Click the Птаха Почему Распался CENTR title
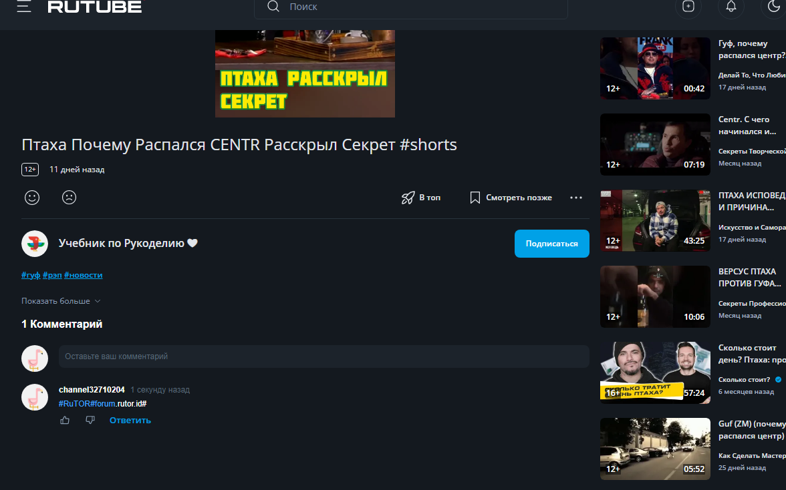786x490 pixels. pyautogui.click(x=239, y=145)
